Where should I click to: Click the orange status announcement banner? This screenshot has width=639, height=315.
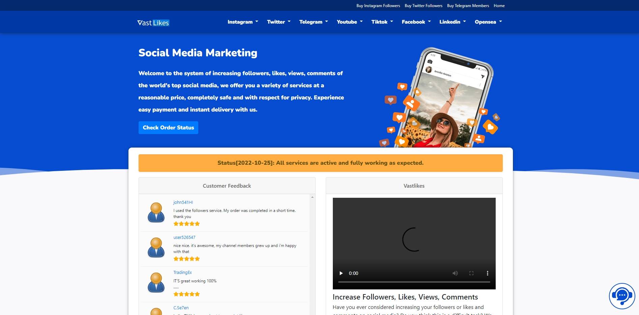[x=320, y=163]
